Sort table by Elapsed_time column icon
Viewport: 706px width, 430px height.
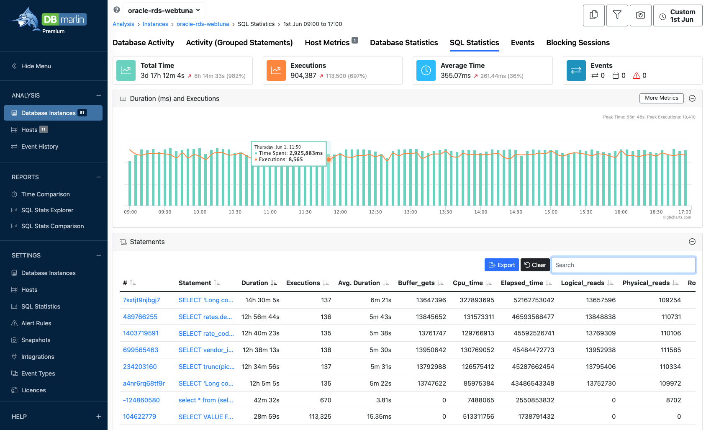pos(549,283)
